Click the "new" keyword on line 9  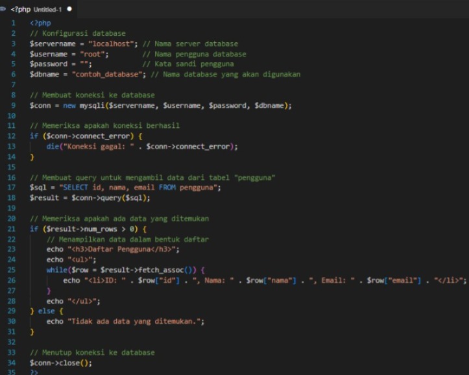(x=69, y=105)
